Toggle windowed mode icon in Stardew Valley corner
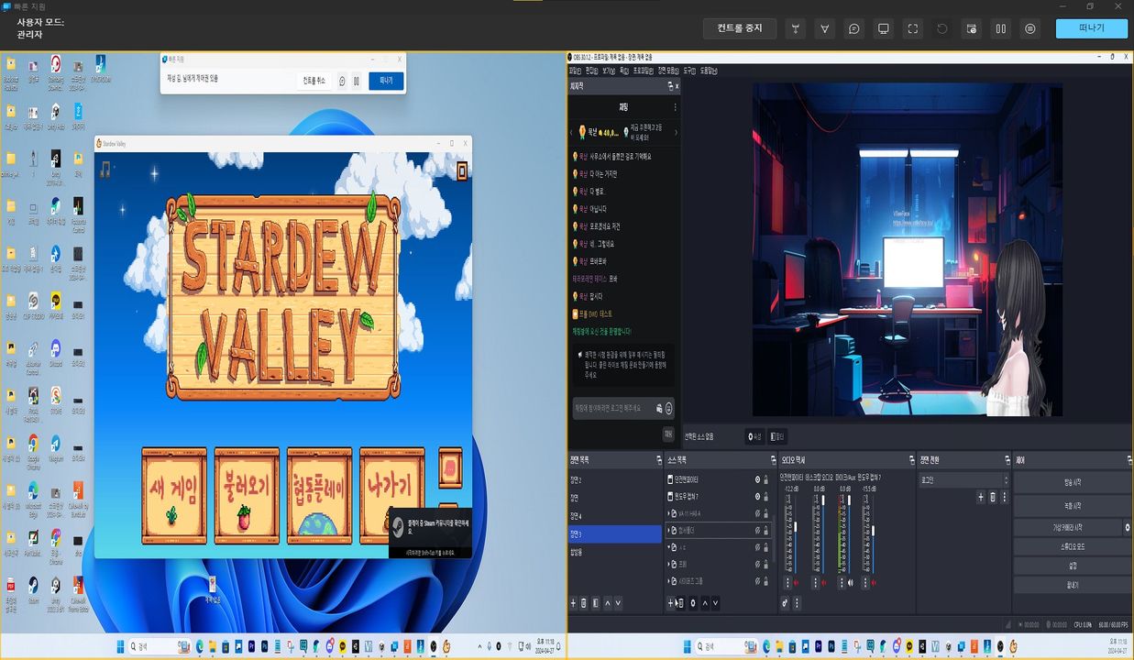This screenshot has width=1134, height=660. tap(462, 170)
